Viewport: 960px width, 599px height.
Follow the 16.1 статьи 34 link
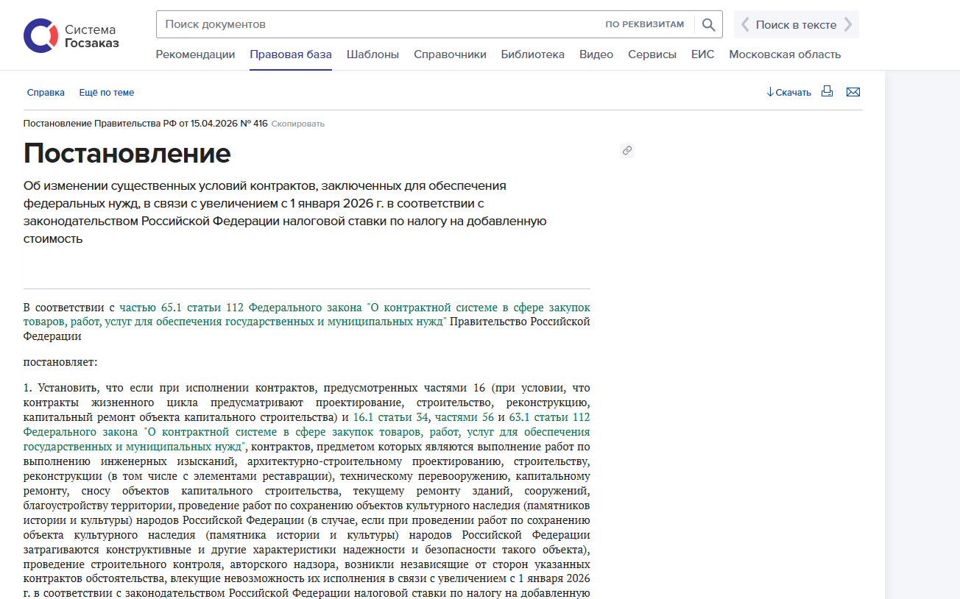pos(391,417)
